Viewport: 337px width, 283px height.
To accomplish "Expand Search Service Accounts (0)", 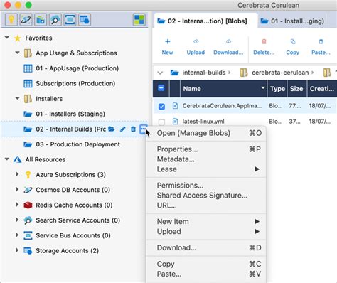I will [x=17, y=220].
